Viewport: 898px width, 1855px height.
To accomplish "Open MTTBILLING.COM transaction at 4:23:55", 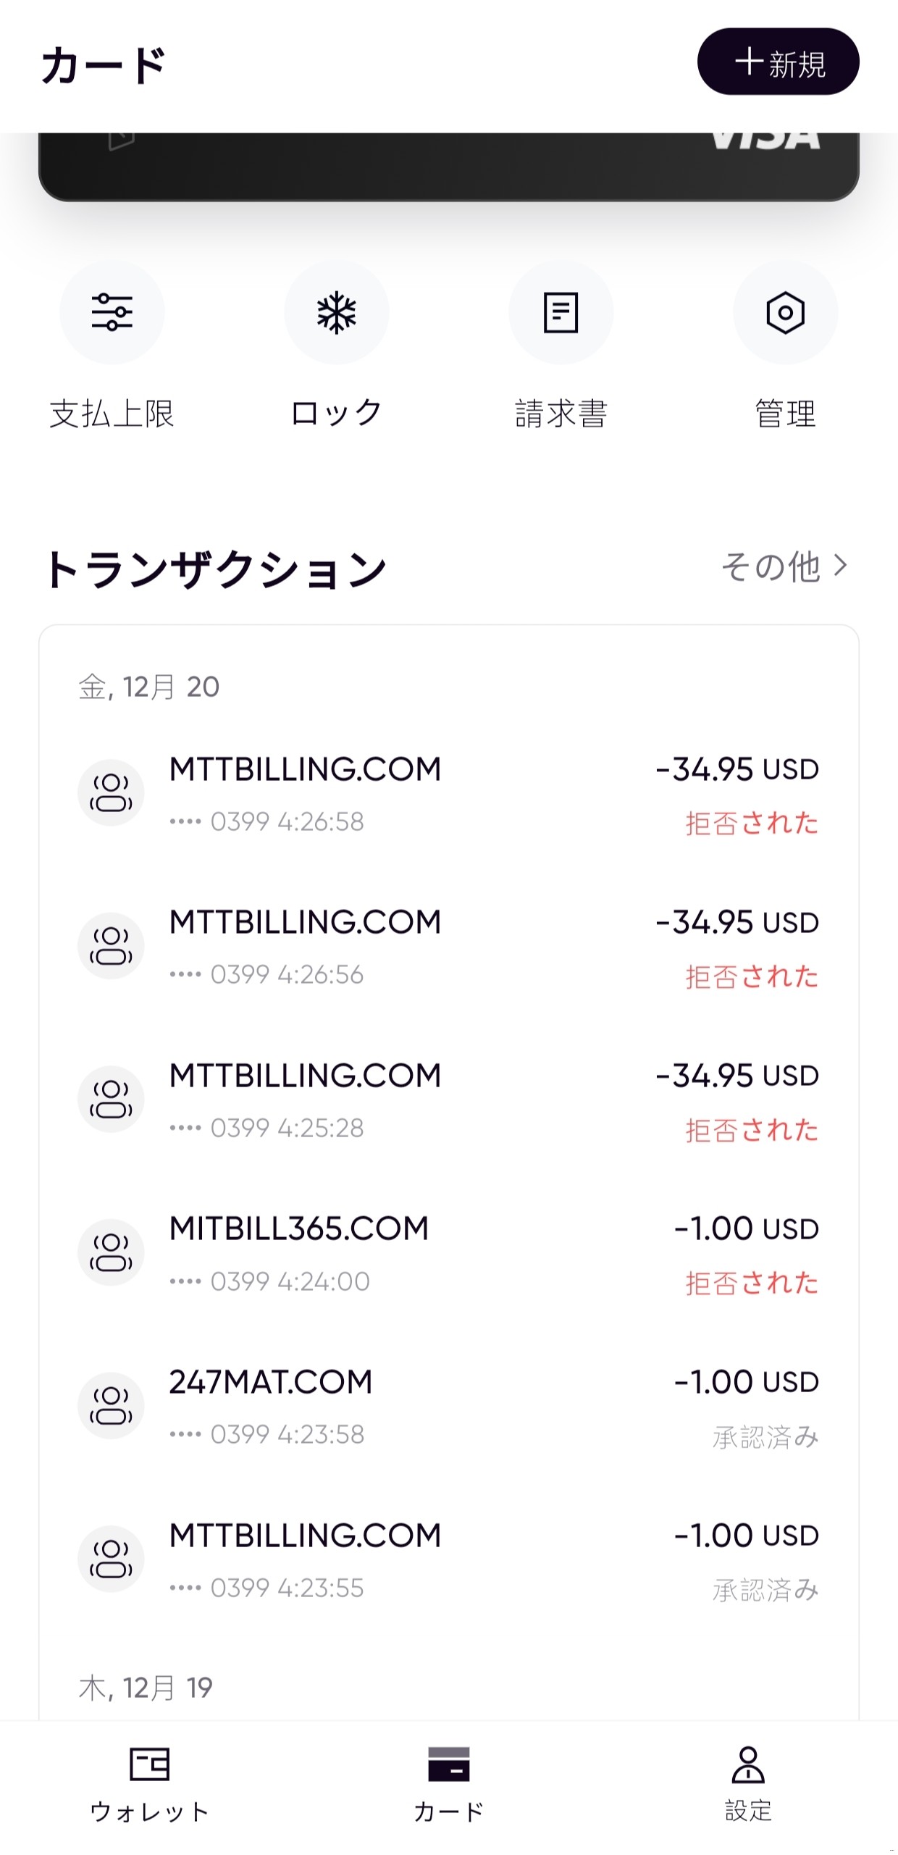I will coord(448,1560).
